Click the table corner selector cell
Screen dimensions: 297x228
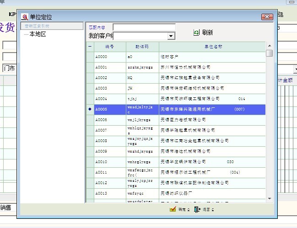click(x=90, y=47)
